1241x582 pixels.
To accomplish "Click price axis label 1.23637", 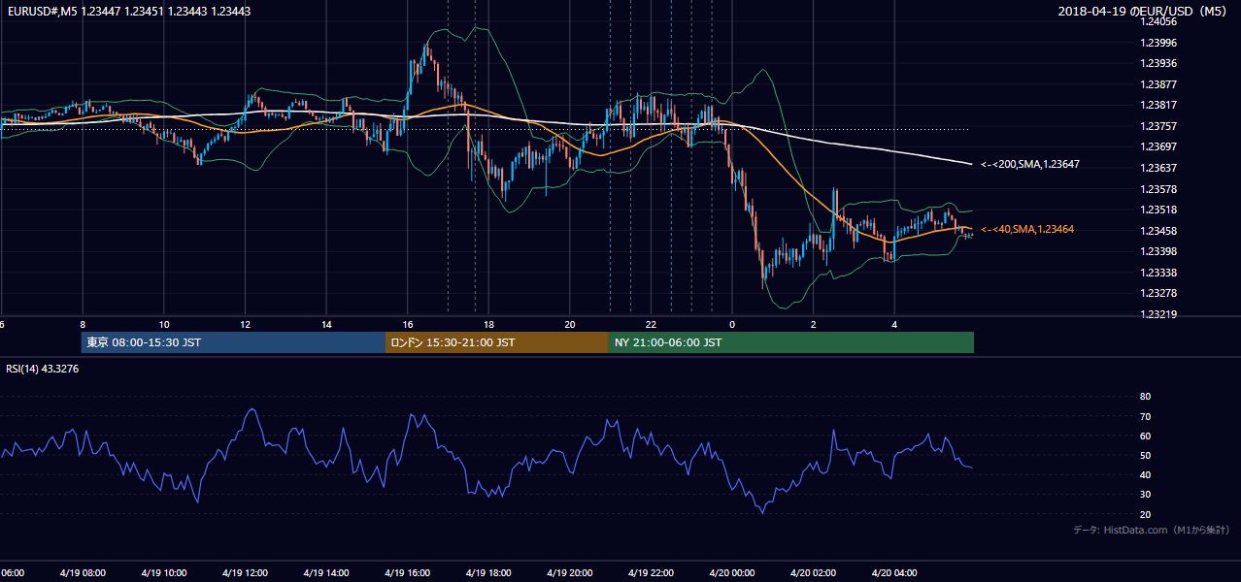I will 1160,168.
